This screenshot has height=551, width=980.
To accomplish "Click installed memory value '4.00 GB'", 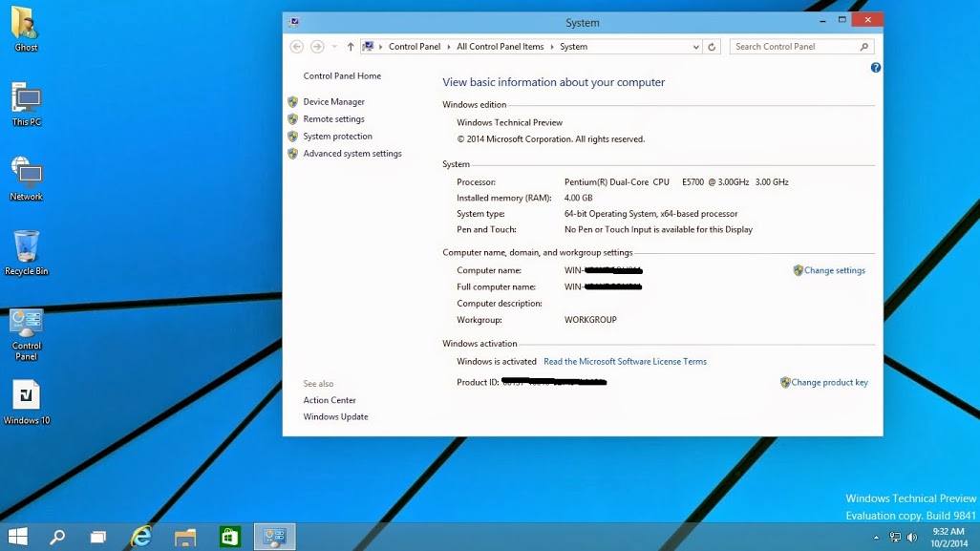I will pyautogui.click(x=578, y=198).
